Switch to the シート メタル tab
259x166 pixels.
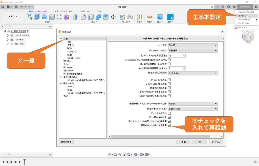click(x=85, y=11)
